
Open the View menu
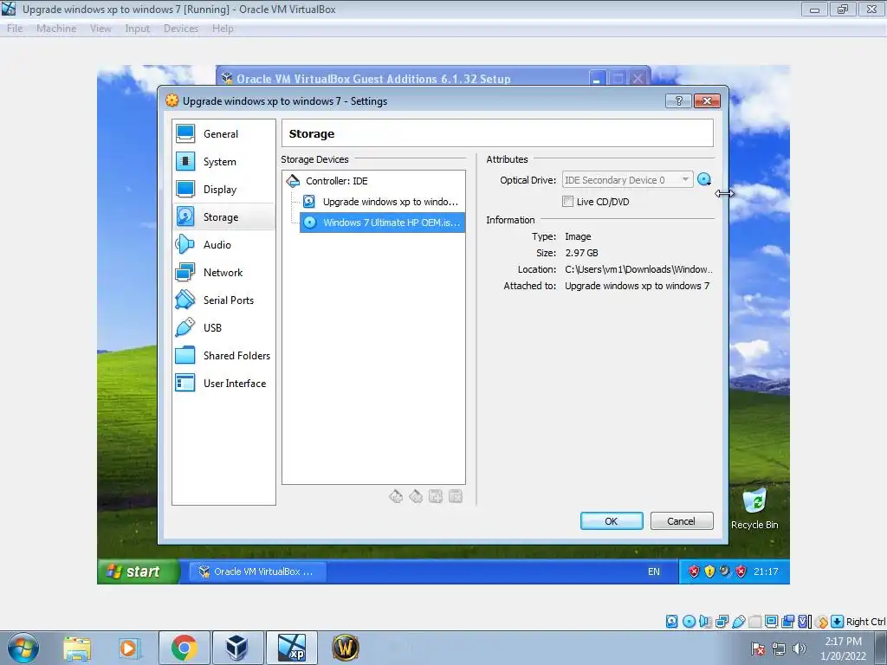click(100, 29)
